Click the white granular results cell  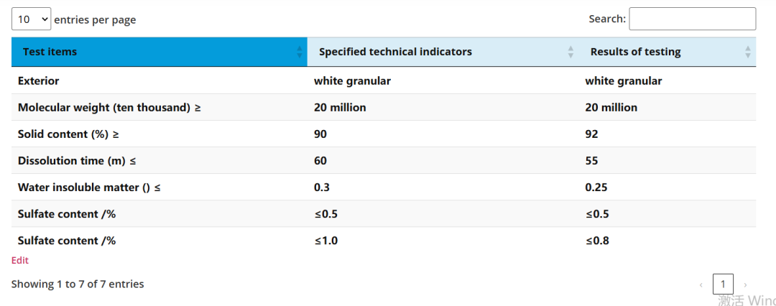pyautogui.click(x=668, y=80)
